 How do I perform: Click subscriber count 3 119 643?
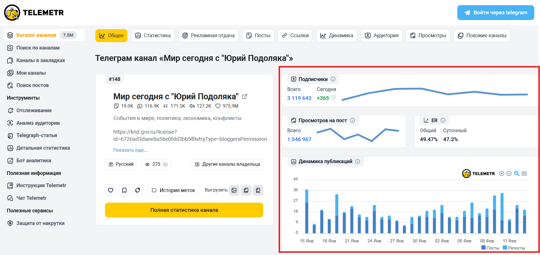coord(299,98)
